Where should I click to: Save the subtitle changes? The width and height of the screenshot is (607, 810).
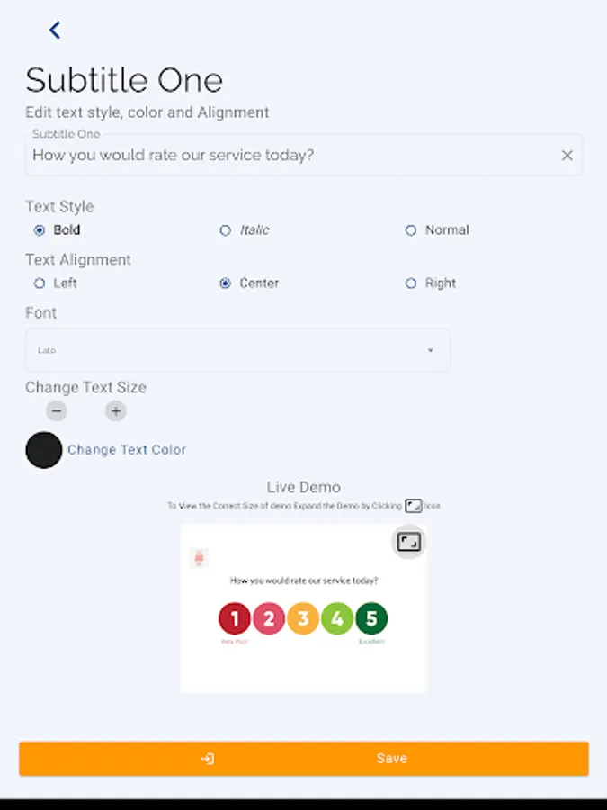(x=392, y=758)
